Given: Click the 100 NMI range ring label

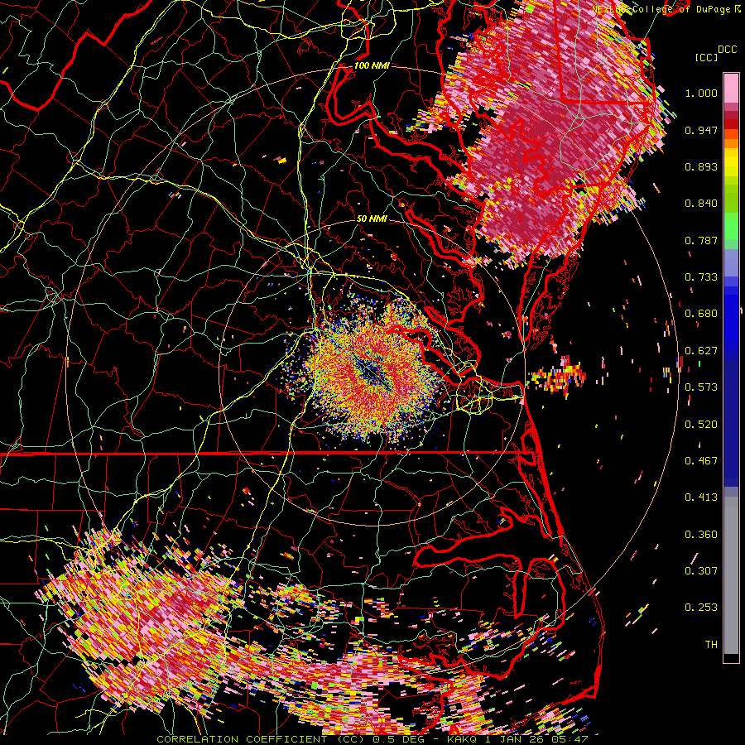Looking at the screenshot, I should (x=372, y=65).
